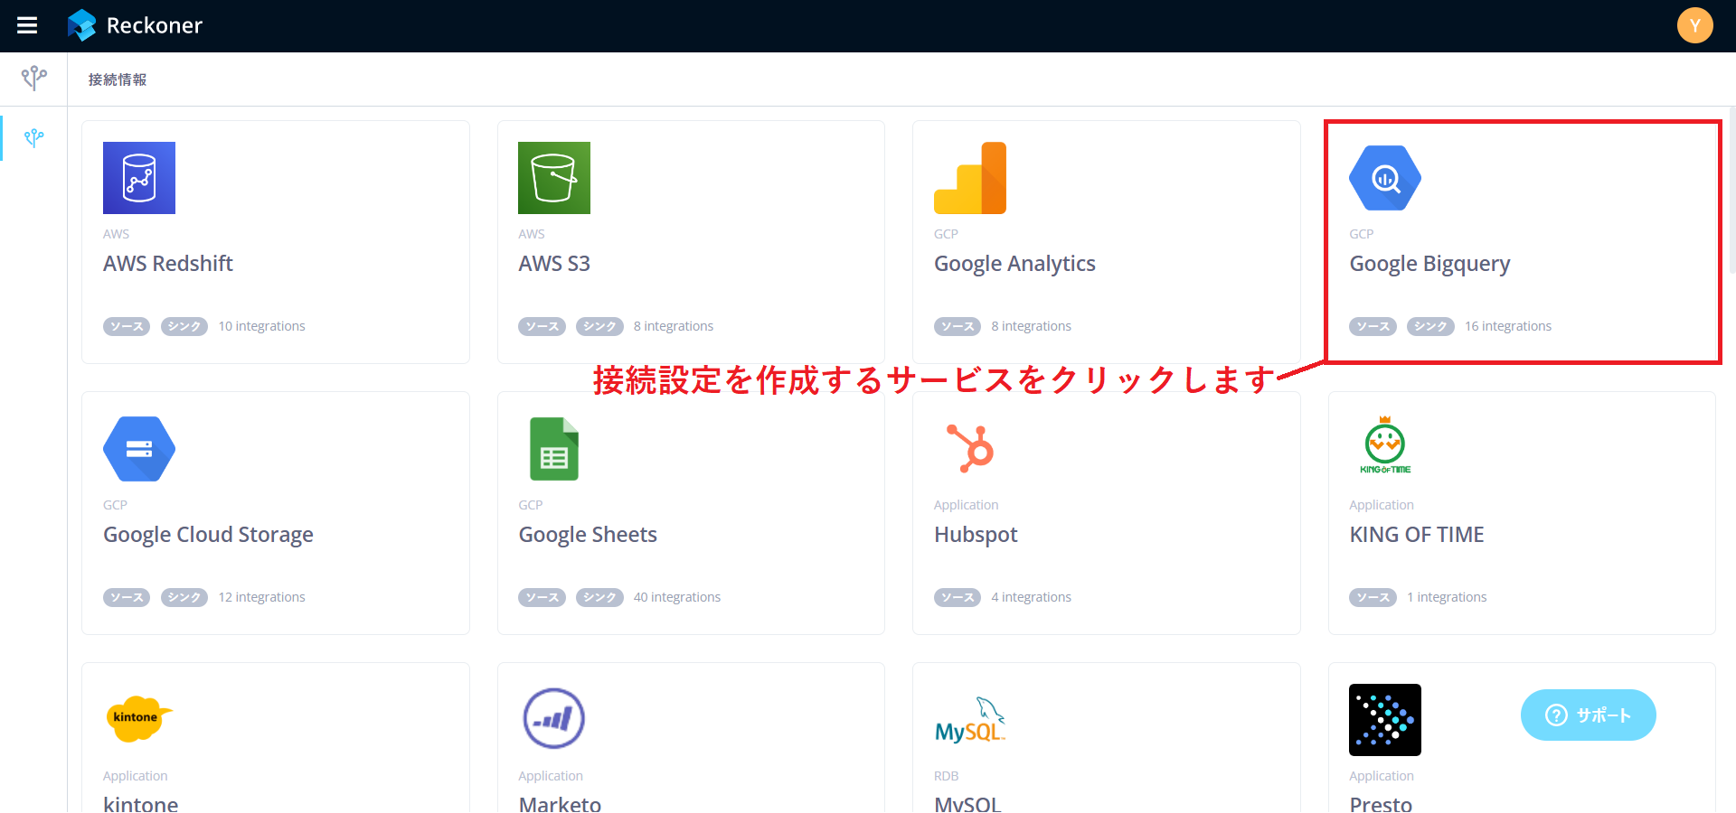This screenshot has width=1736, height=813.
Task: Click the AWS Redshift service icon
Action: point(139,178)
